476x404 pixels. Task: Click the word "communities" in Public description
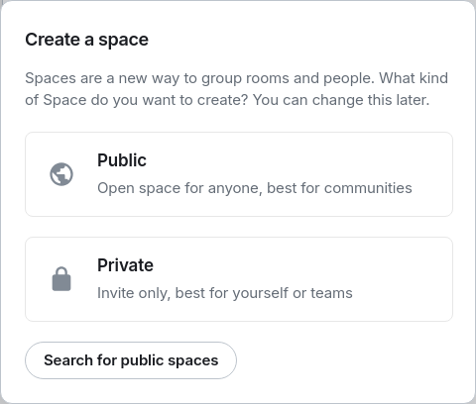point(368,188)
